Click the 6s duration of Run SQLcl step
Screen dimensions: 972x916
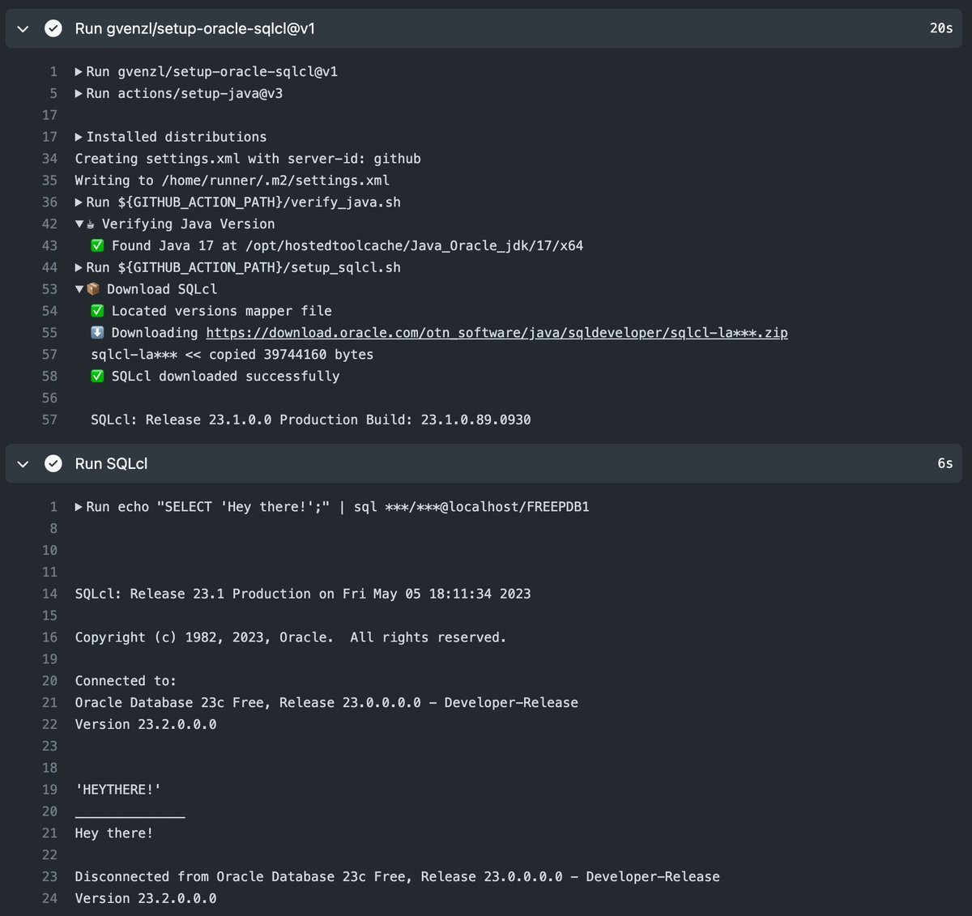click(945, 464)
